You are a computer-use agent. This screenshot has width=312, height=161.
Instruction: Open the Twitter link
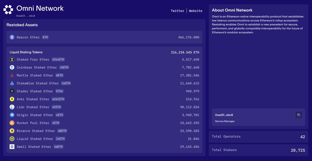[177, 11]
